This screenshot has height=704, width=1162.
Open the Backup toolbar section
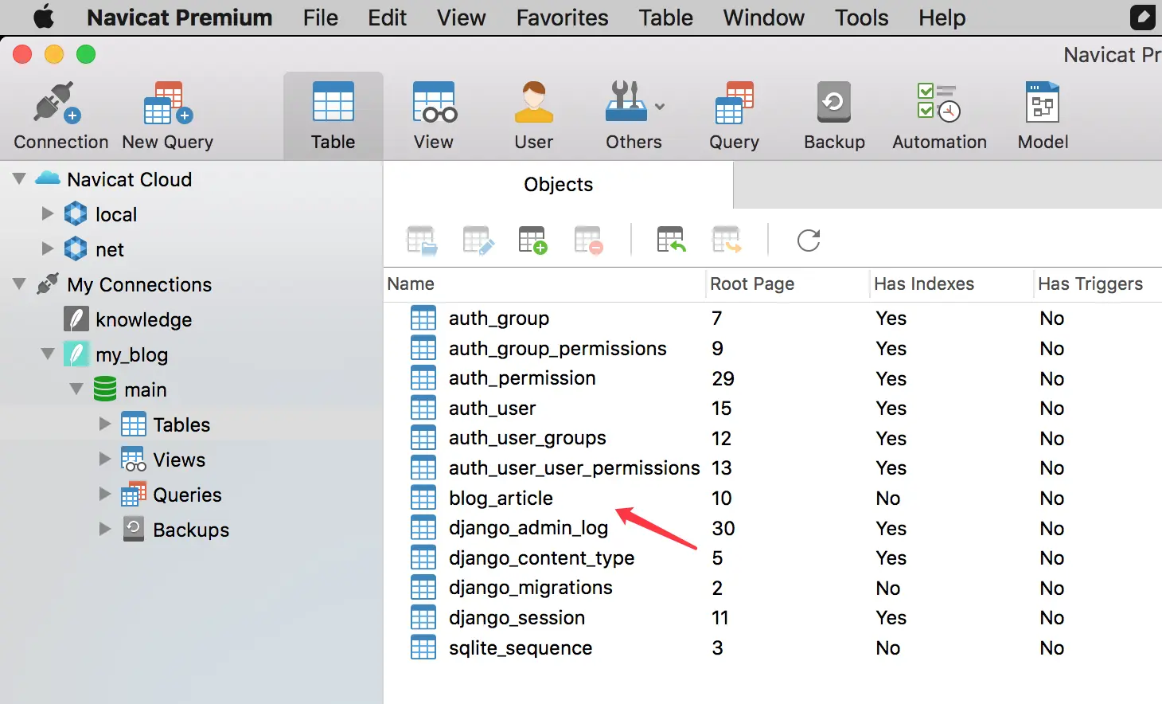[x=834, y=116]
